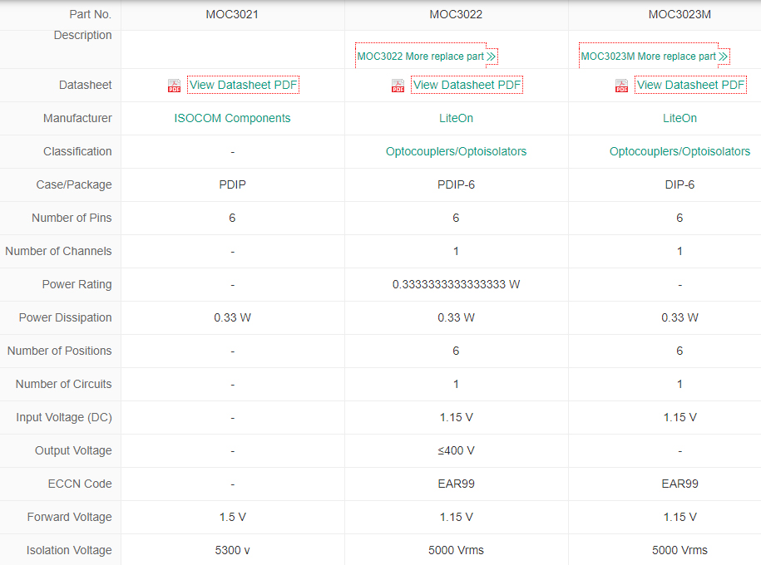Click the PDF icon beside MOC3021 datasheet
Image resolution: width=761 pixels, height=565 pixels.
tap(174, 85)
